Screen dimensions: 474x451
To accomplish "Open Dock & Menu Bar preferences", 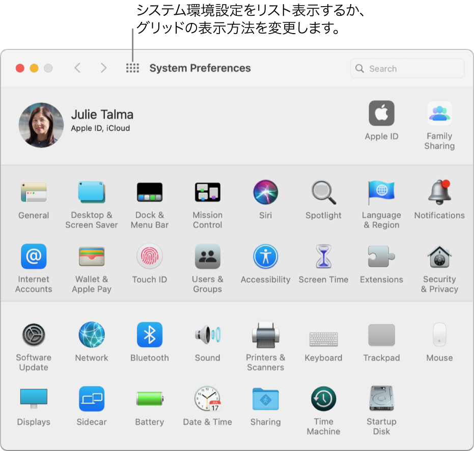I will click(x=150, y=192).
